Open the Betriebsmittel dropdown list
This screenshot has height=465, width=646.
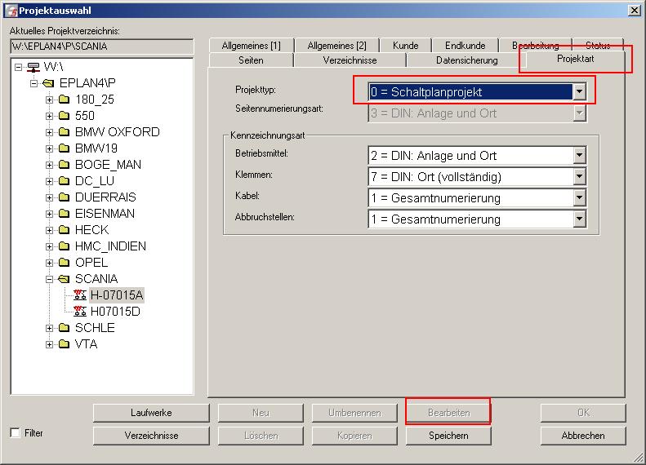pos(579,156)
